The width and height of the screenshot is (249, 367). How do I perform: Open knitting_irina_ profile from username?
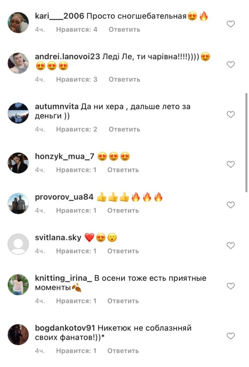[x=63, y=279]
